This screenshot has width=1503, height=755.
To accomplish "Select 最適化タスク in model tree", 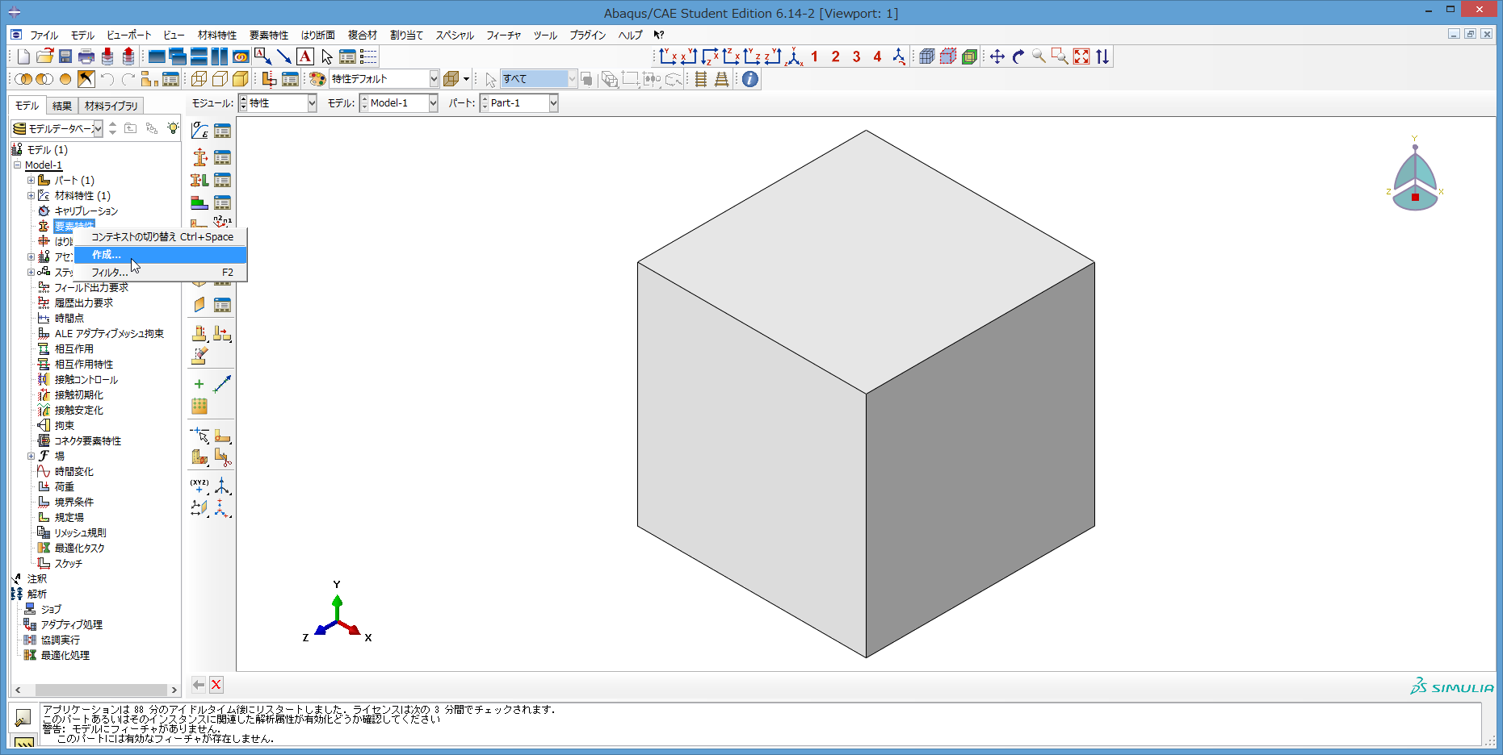I will coord(79,549).
